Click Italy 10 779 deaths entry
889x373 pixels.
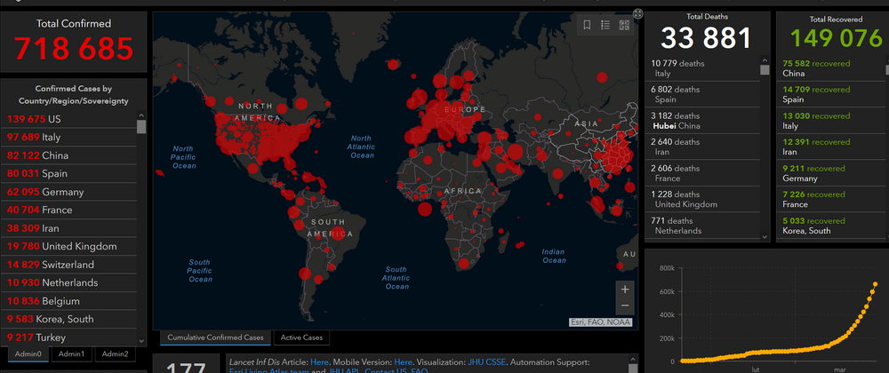(x=702, y=68)
